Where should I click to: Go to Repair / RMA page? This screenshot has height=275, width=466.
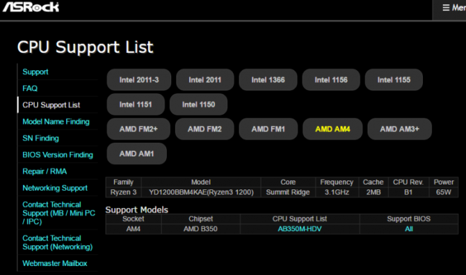tap(45, 171)
